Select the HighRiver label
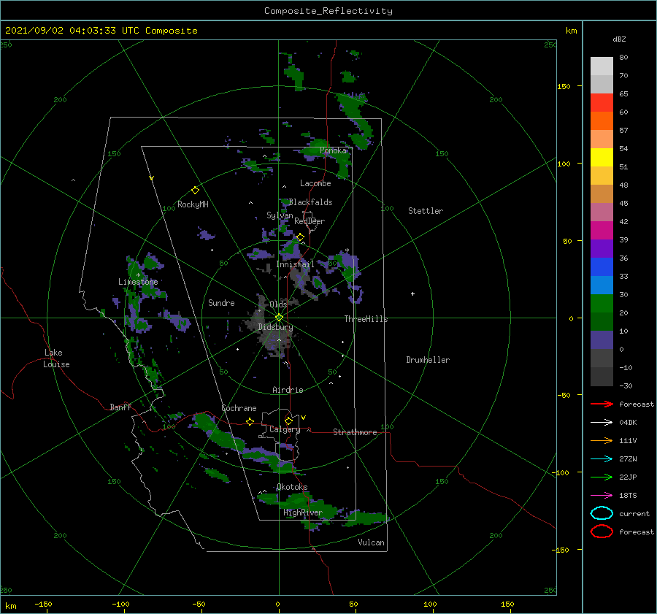The image size is (657, 614). point(302,513)
